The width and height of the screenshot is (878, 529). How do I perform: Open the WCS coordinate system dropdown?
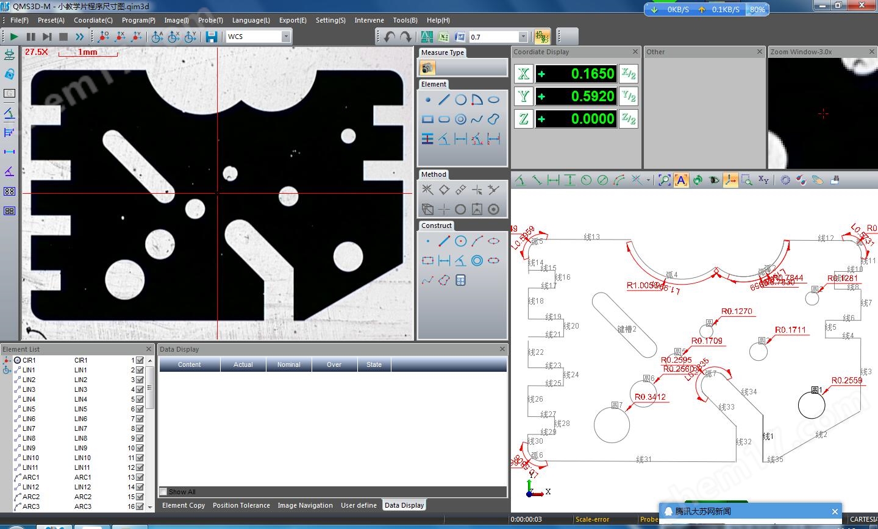pyautogui.click(x=285, y=37)
